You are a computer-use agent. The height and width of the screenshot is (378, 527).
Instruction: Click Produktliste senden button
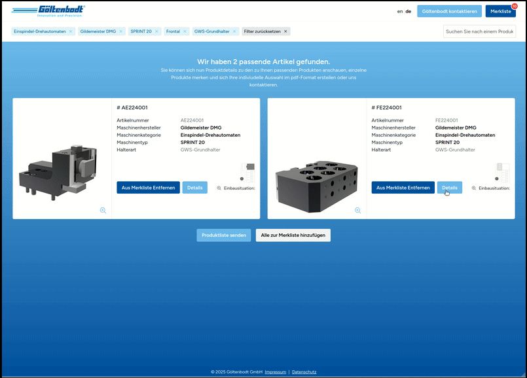coord(224,235)
